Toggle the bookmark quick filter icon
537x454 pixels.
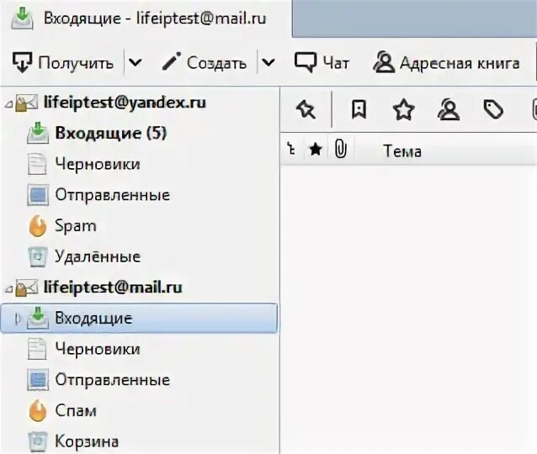(x=359, y=109)
